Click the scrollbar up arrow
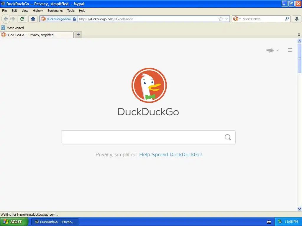Image resolution: width=302 pixels, height=226 pixels. coord(299,41)
